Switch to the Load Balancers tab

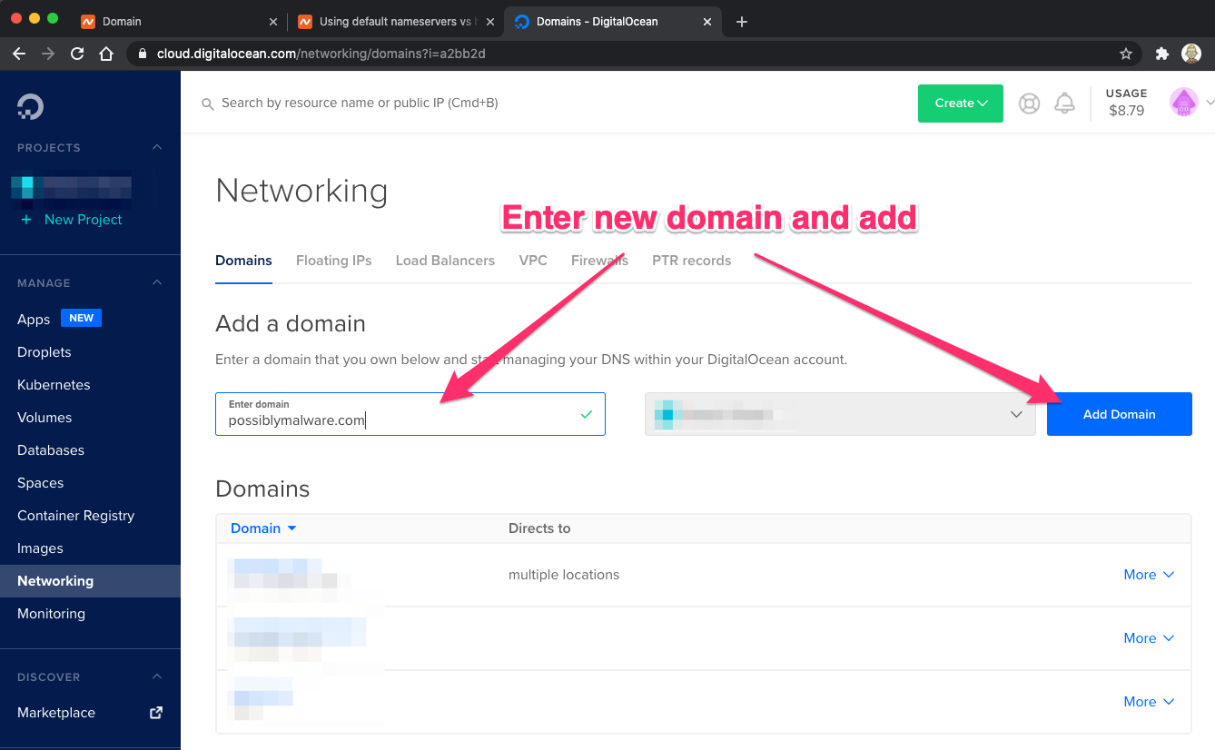[x=445, y=261]
